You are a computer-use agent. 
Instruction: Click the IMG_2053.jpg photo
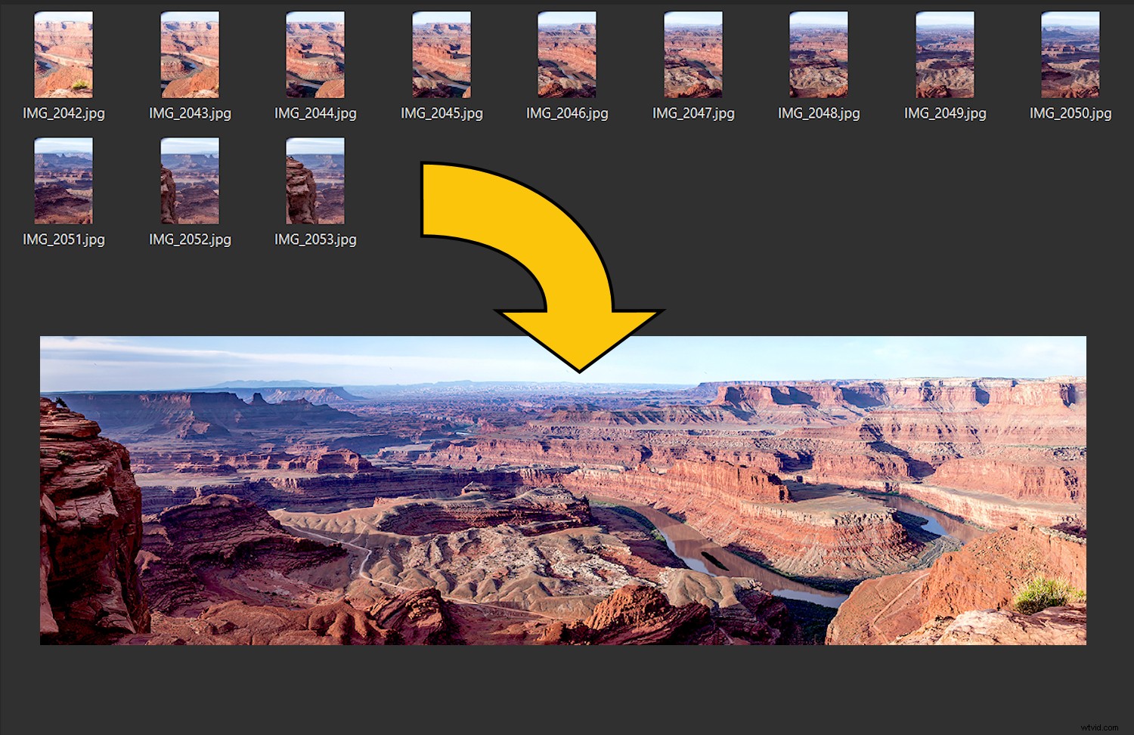[x=314, y=181]
